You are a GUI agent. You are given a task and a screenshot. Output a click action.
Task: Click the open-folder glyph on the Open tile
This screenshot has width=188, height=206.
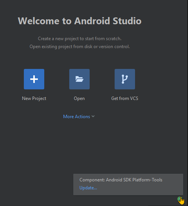coord(79,79)
